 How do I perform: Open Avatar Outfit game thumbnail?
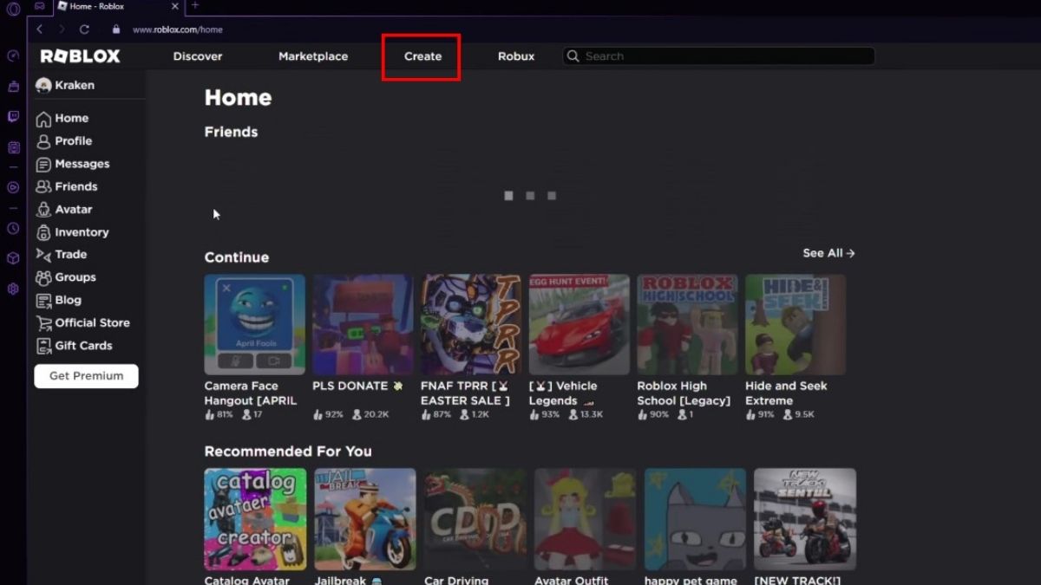click(585, 519)
